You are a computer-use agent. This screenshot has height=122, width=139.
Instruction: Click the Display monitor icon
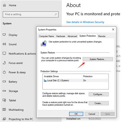(4, 35)
